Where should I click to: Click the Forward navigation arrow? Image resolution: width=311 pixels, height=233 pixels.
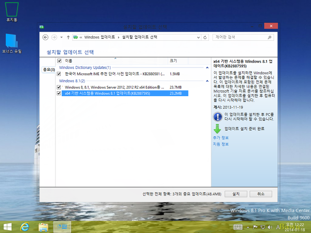54,37
